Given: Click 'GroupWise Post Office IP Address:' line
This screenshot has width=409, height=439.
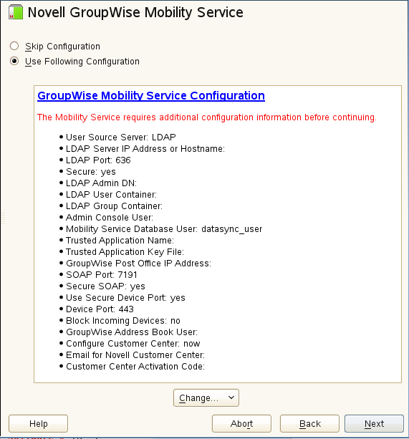Looking at the screenshot, I should pyautogui.click(x=138, y=264).
